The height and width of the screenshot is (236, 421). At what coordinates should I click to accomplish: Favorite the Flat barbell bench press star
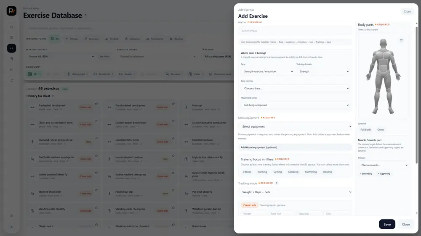click(96, 104)
